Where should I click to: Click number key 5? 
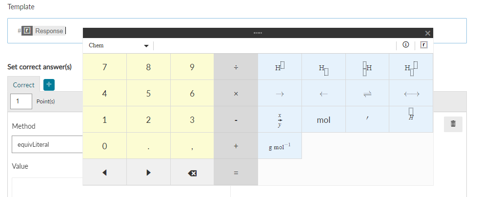[148, 93]
